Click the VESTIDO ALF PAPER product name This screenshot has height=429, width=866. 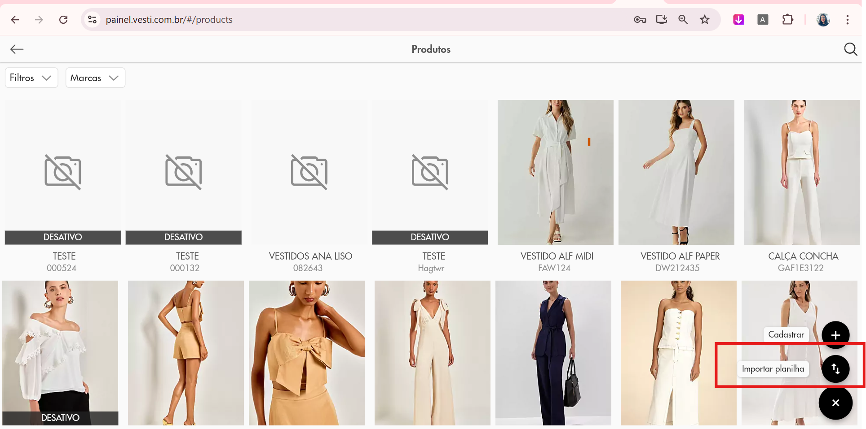[680, 256]
